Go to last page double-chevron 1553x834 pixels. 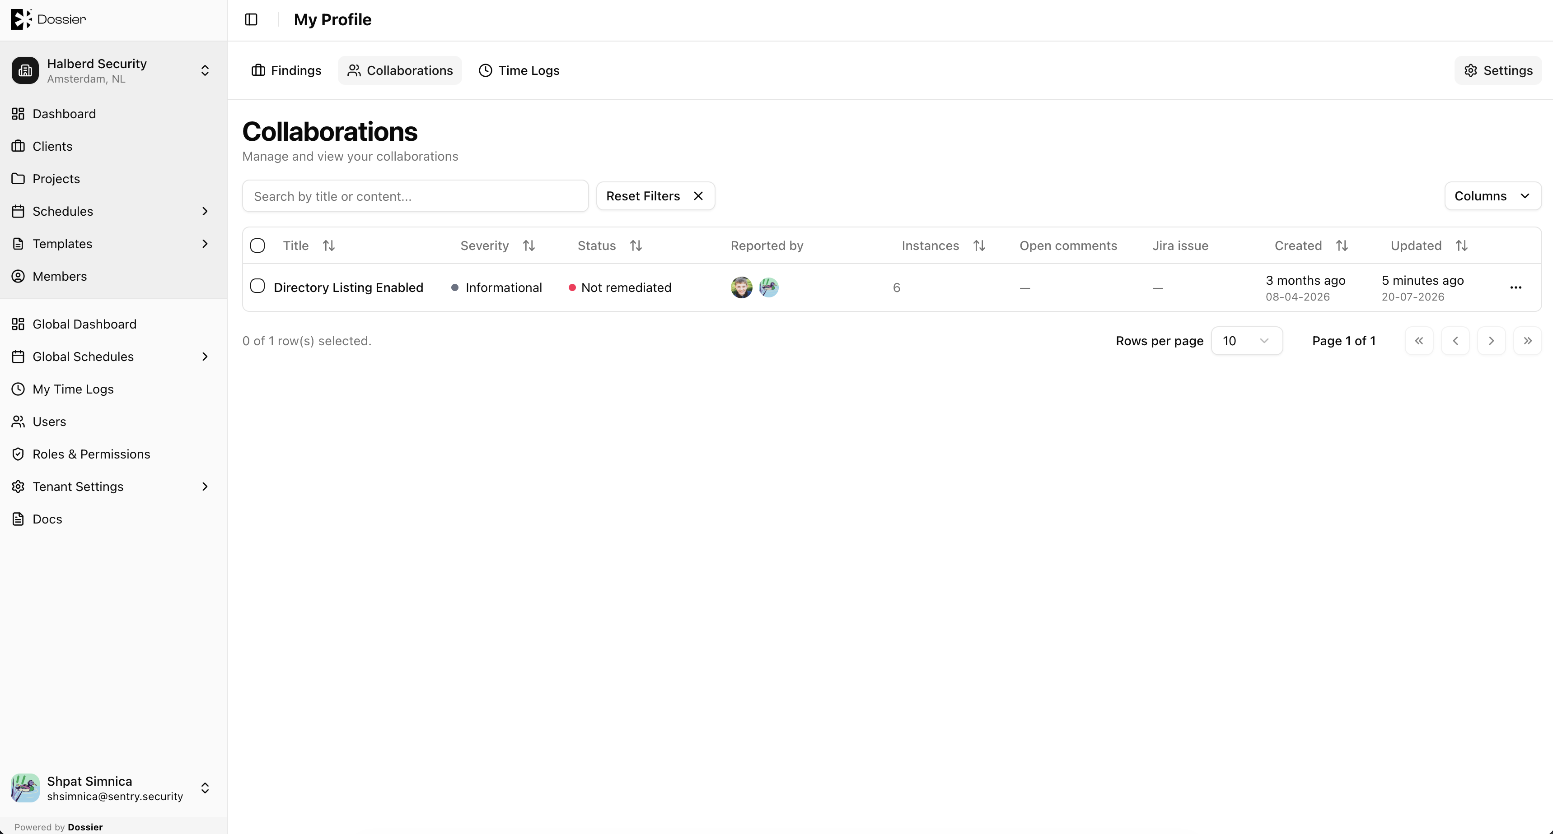click(x=1528, y=341)
